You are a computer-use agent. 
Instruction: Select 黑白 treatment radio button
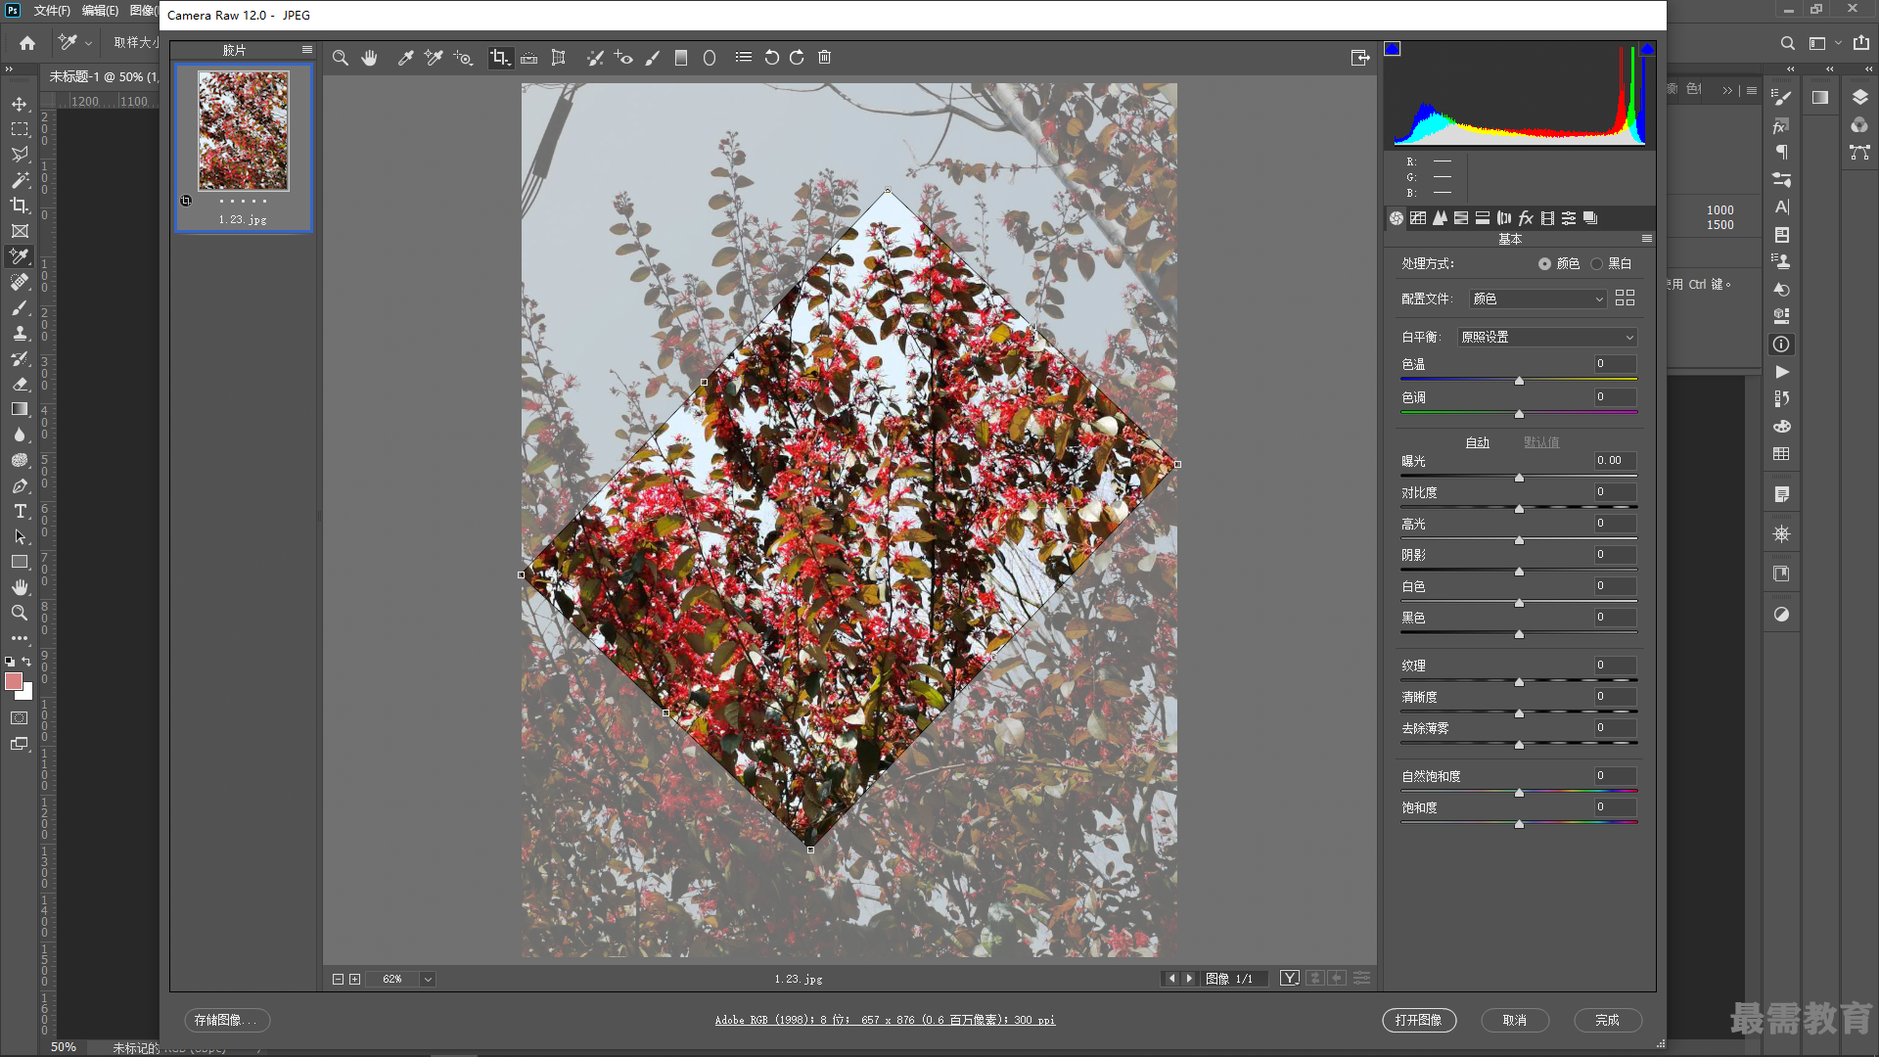pos(1597,264)
